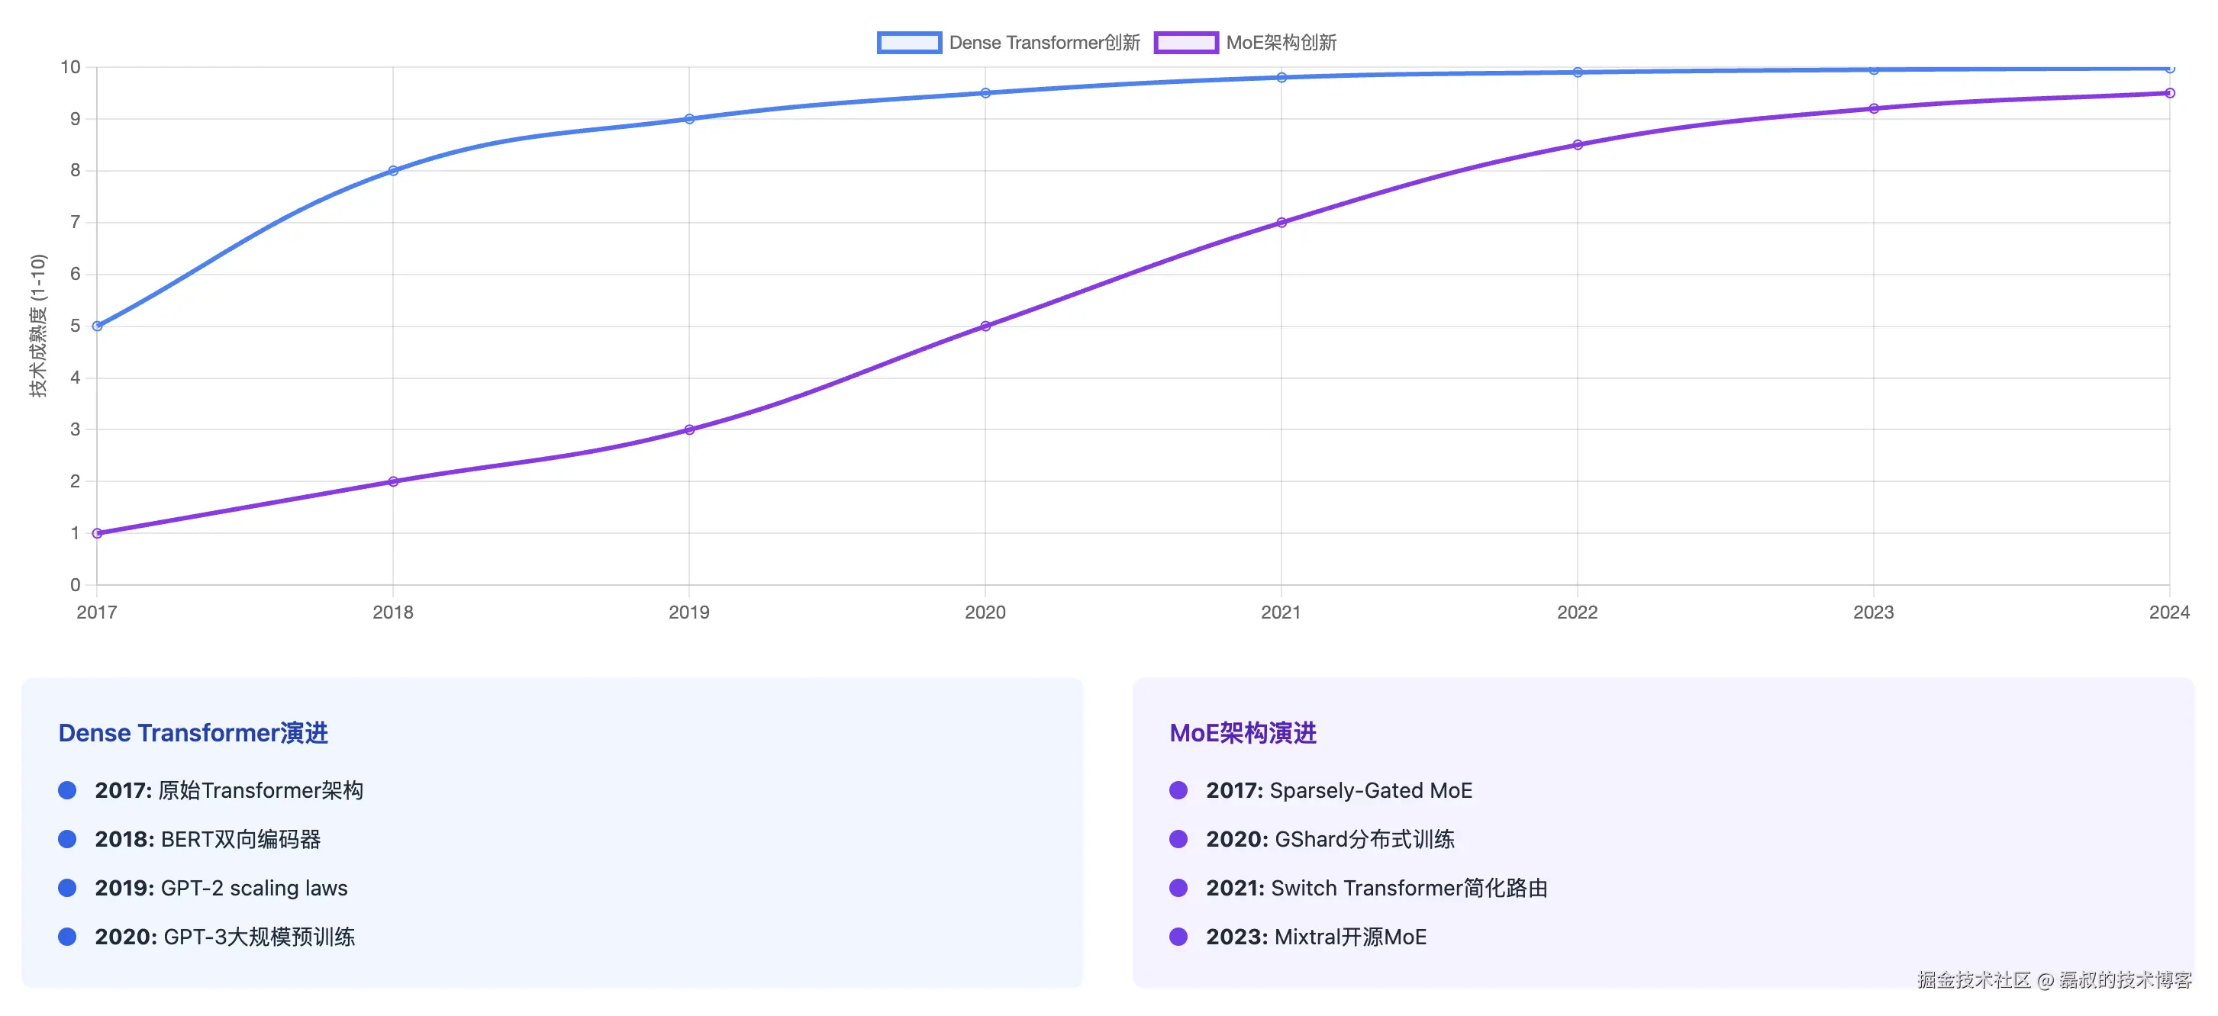Click MoE 2022 data point

pos(1578,144)
